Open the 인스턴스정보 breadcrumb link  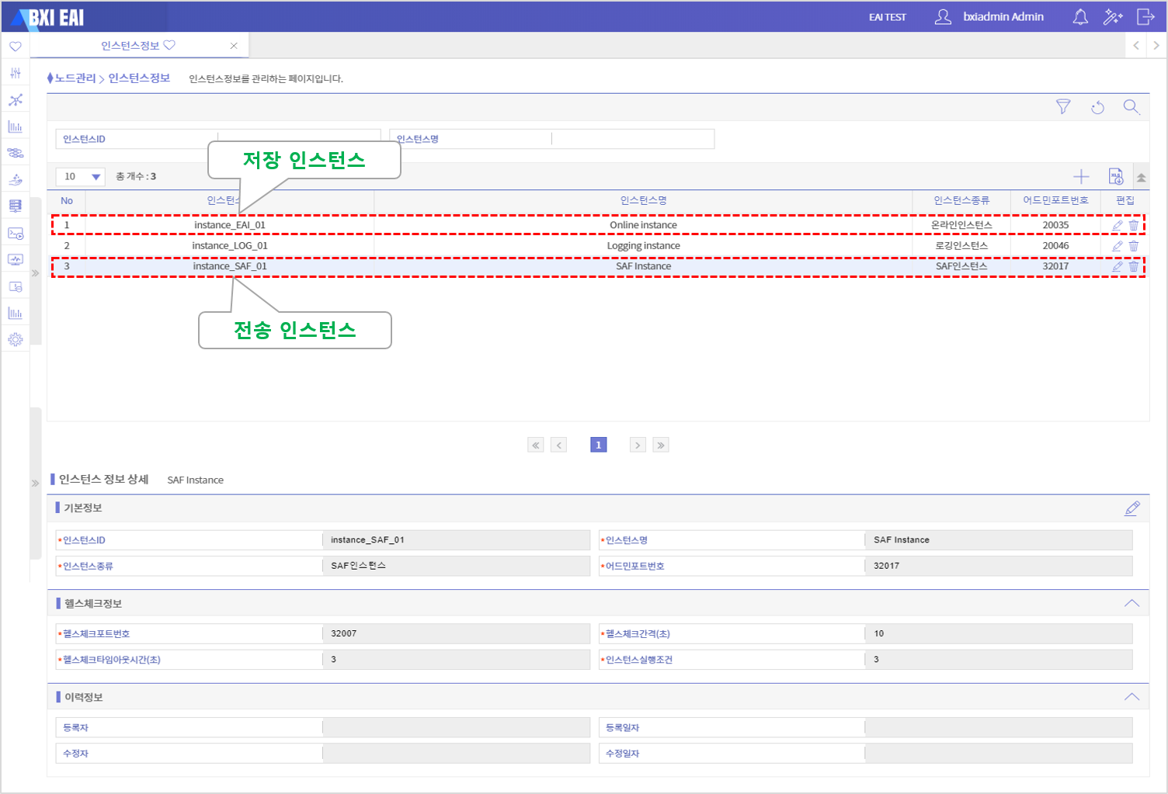pos(139,78)
